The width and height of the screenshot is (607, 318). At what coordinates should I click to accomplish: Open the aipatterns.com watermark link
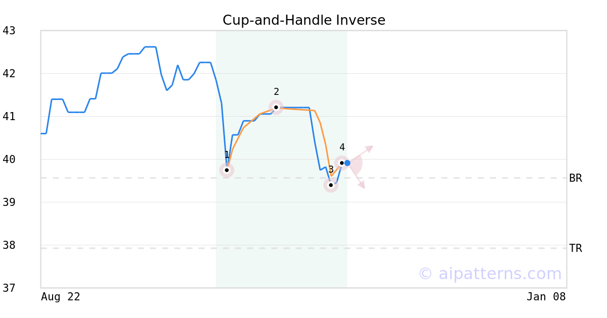[x=490, y=274]
